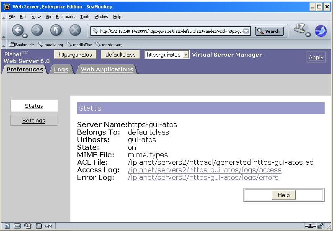Screen dimensions: 333x231
Task: Click the mime.types value text
Action: (148, 155)
